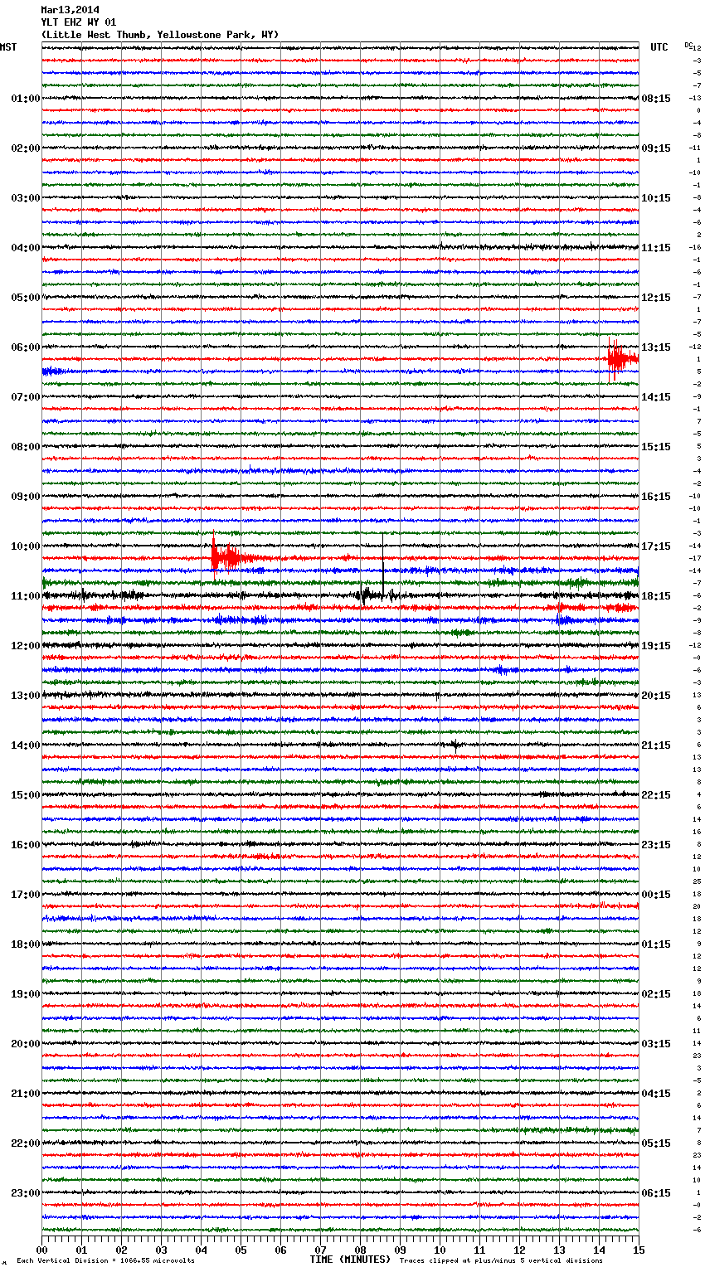
Task: Click the 18:15 UTC time label
Action: click(x=656, y=596)
